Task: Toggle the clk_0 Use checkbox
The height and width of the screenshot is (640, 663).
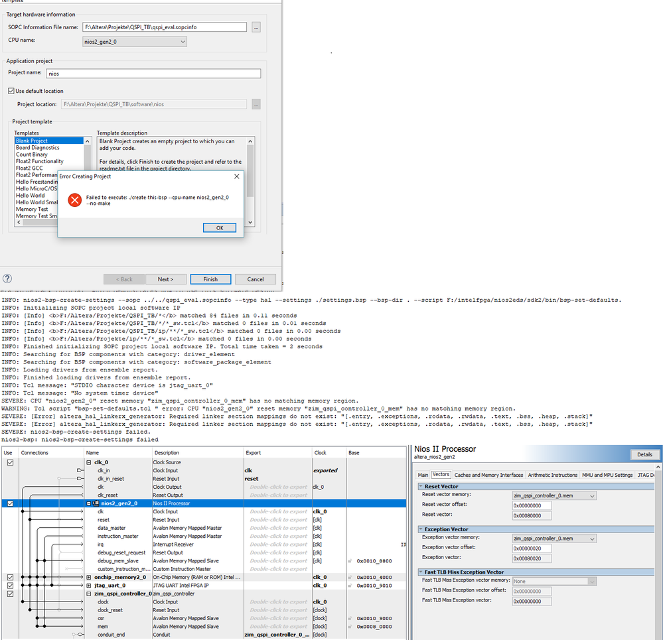Action: (x=10, y=462)
